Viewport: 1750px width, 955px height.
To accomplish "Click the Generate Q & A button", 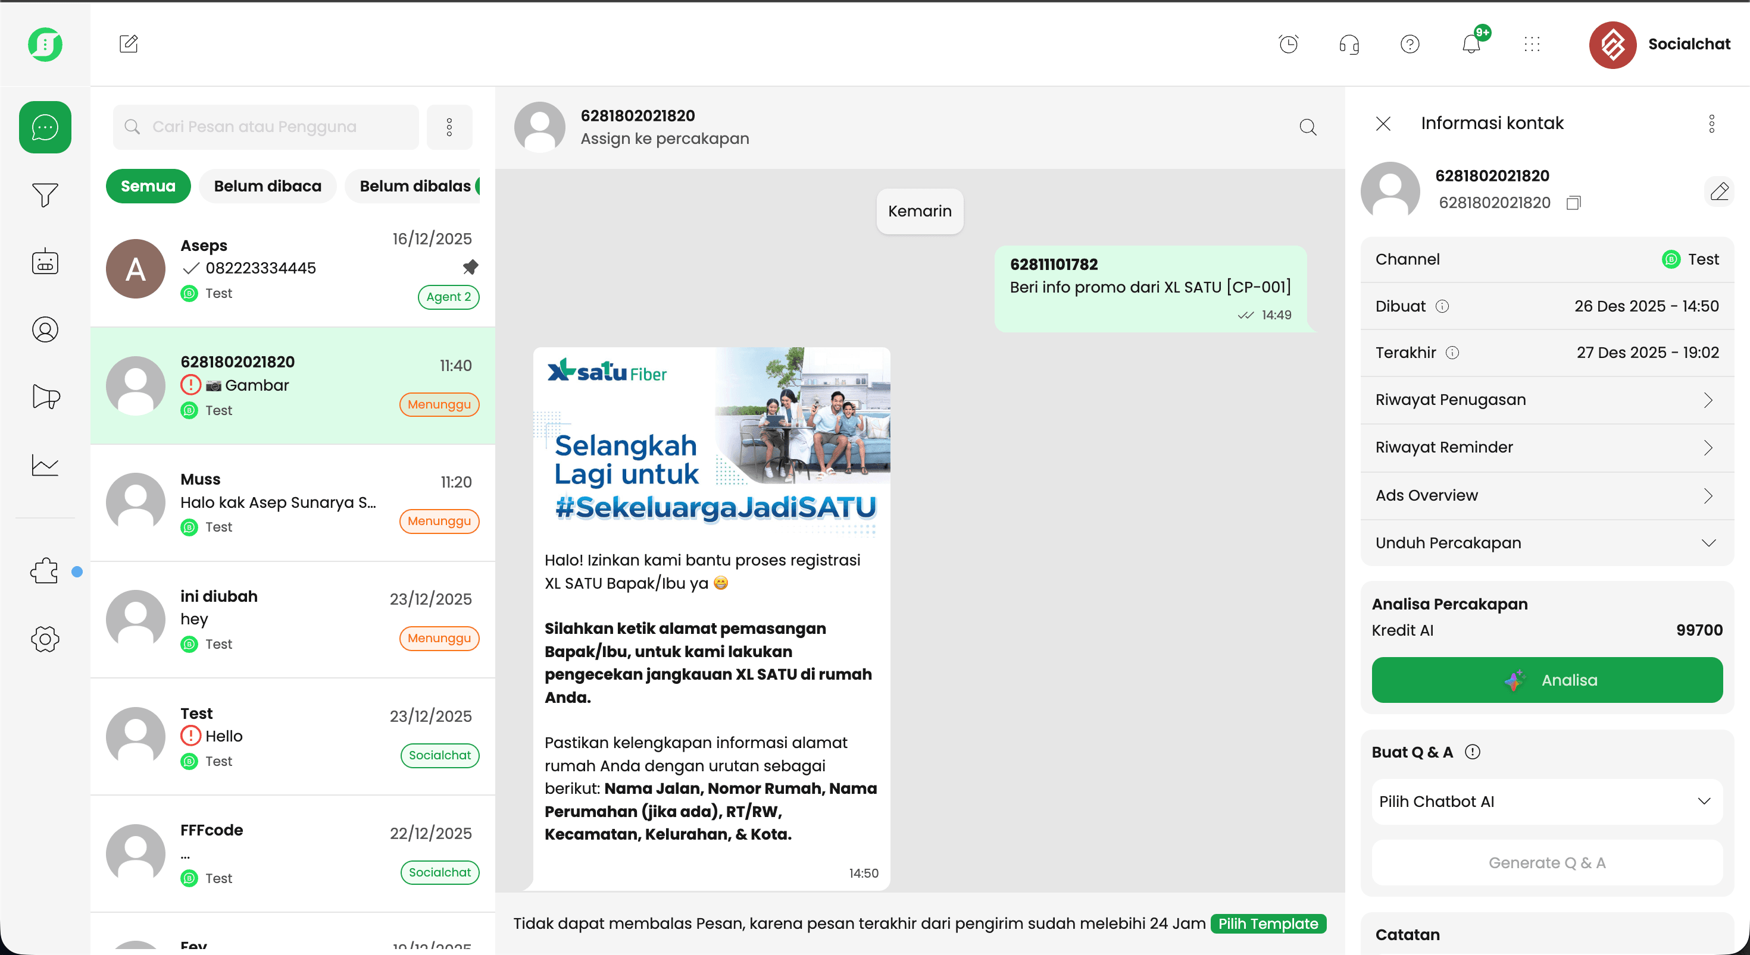I will [1547, 863].
